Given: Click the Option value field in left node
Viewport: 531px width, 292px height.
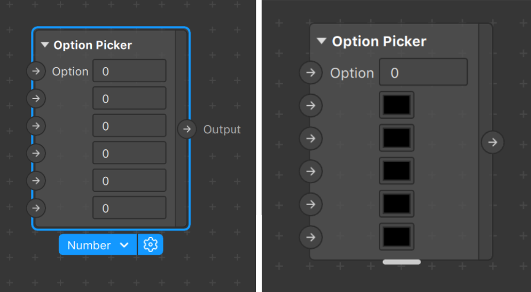Looking at the screenshot, I should click(129, 71).
